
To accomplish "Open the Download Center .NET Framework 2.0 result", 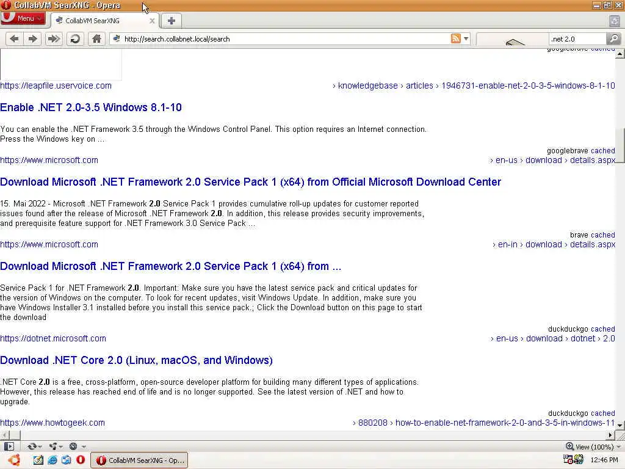I will point(250,182).
